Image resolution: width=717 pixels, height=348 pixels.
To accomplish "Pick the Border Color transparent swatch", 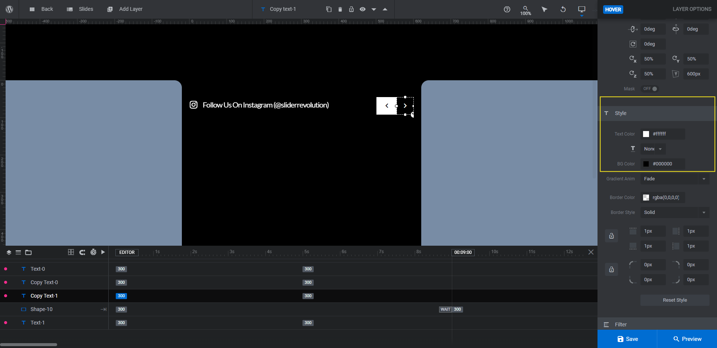I will point(646,198).
